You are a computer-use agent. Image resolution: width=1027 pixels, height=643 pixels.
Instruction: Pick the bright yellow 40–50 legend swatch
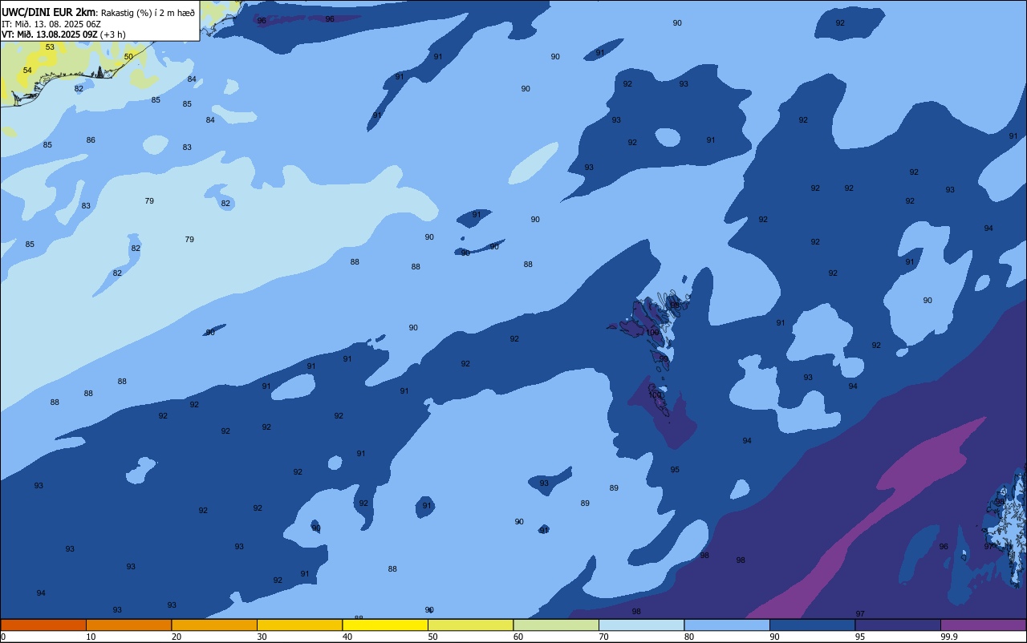[x=385, y=625]
